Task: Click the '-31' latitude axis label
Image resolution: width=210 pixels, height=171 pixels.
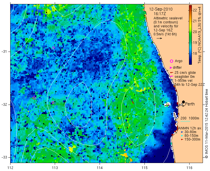Action: (4, 52)
